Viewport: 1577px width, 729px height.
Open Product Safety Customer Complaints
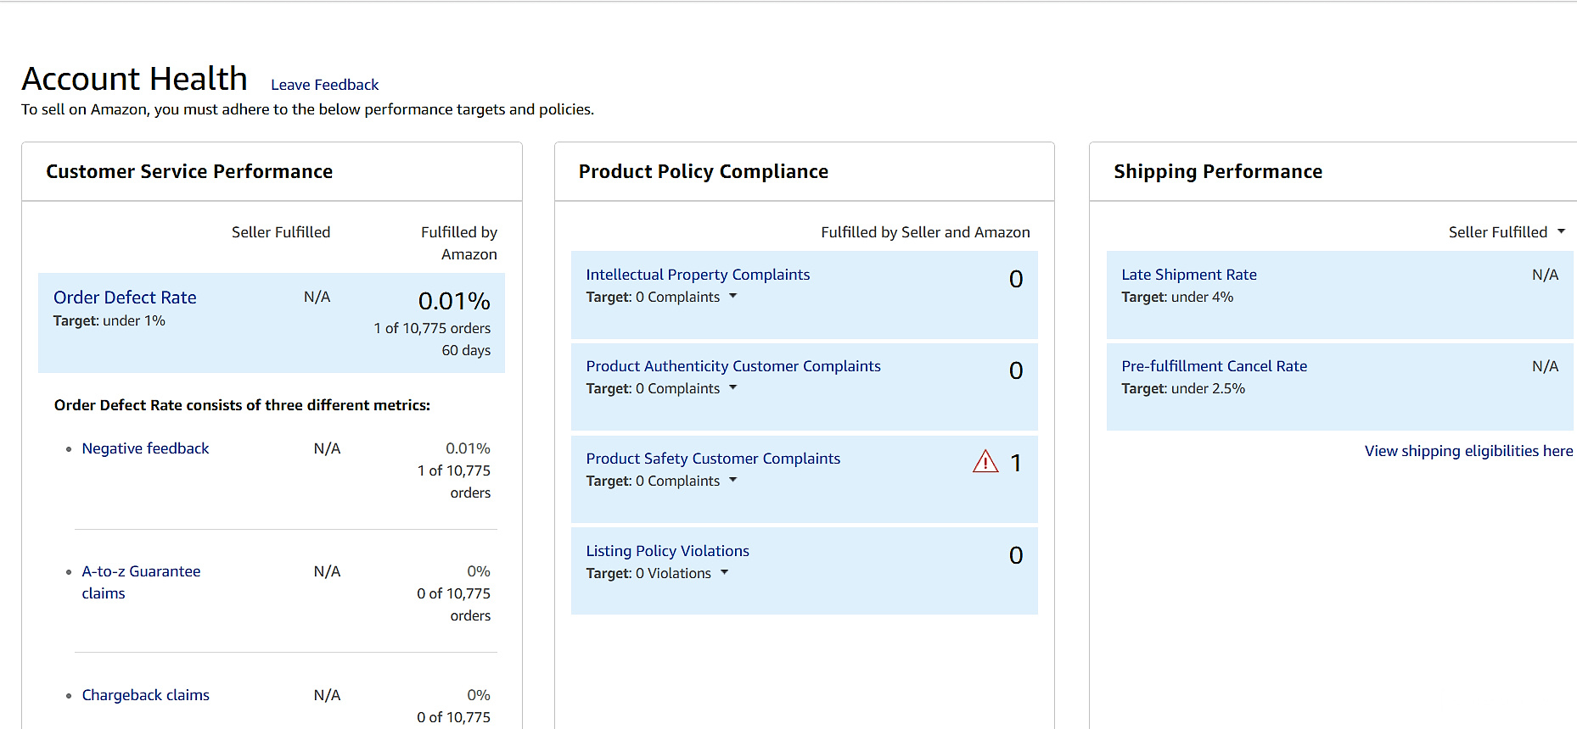coord(712,459)
